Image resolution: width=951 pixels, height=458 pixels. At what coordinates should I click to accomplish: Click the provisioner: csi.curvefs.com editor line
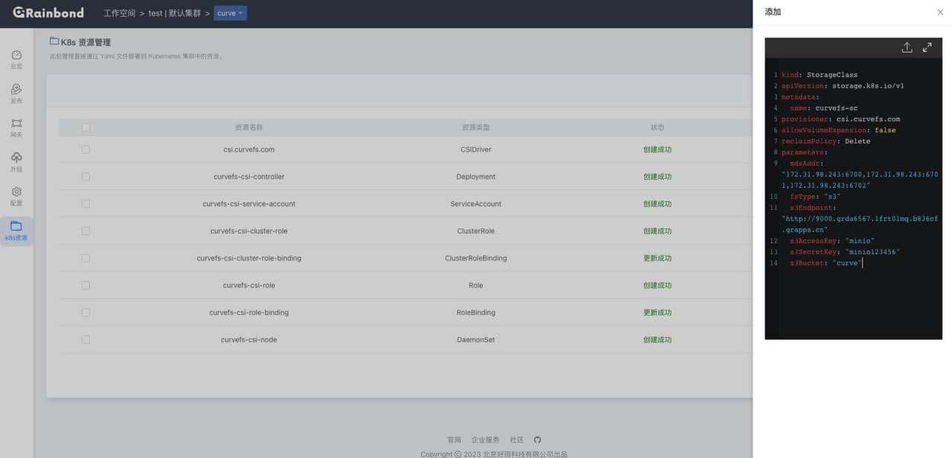(841, 119)
